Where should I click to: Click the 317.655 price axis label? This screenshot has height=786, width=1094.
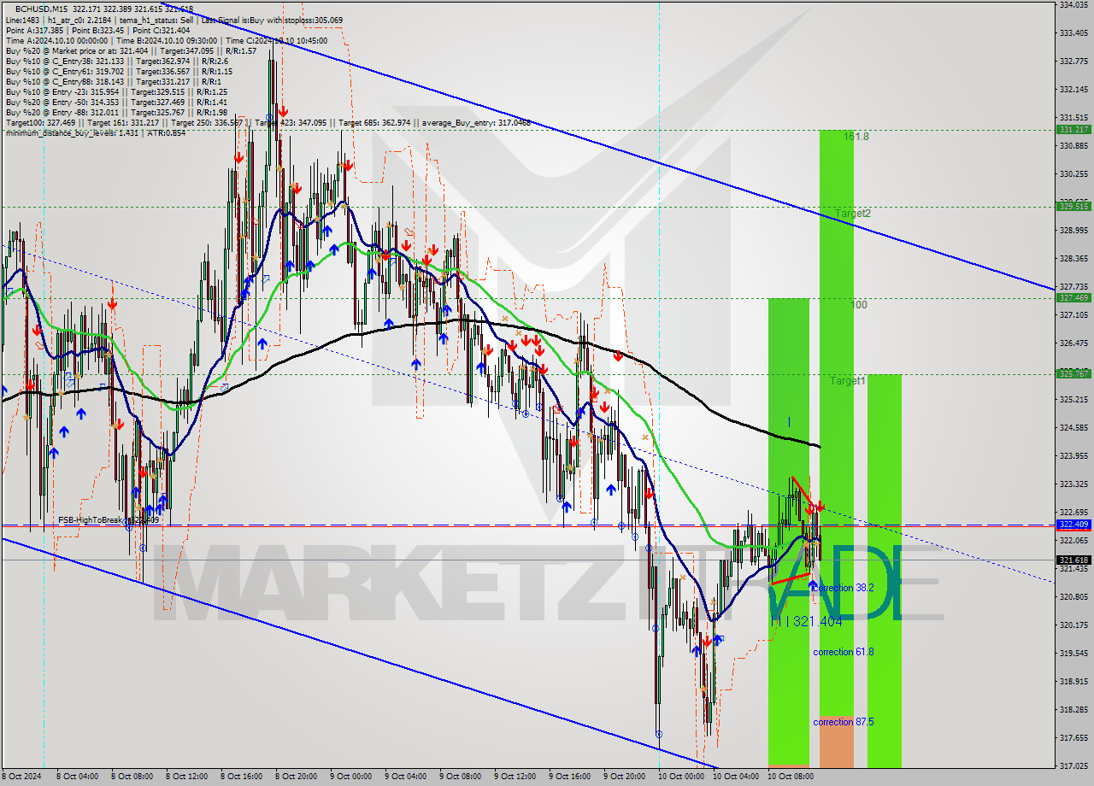[1073, 737]
